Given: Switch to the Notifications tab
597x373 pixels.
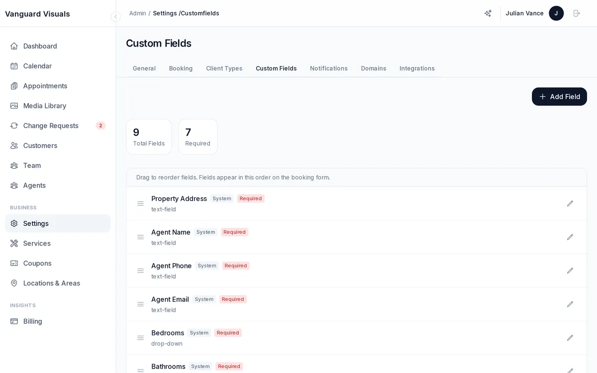Looking at the screenshot, I should [x=329, y=68].
